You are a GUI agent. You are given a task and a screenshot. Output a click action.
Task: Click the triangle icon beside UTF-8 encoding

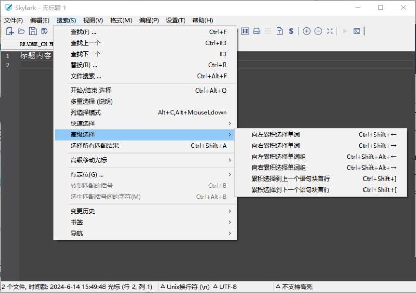coord(215,286)
